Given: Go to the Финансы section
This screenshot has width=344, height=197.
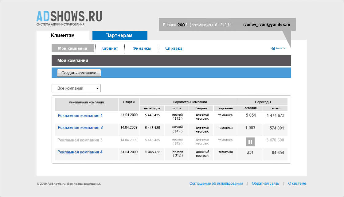Looking at the screenshot, I should [142, 48].
